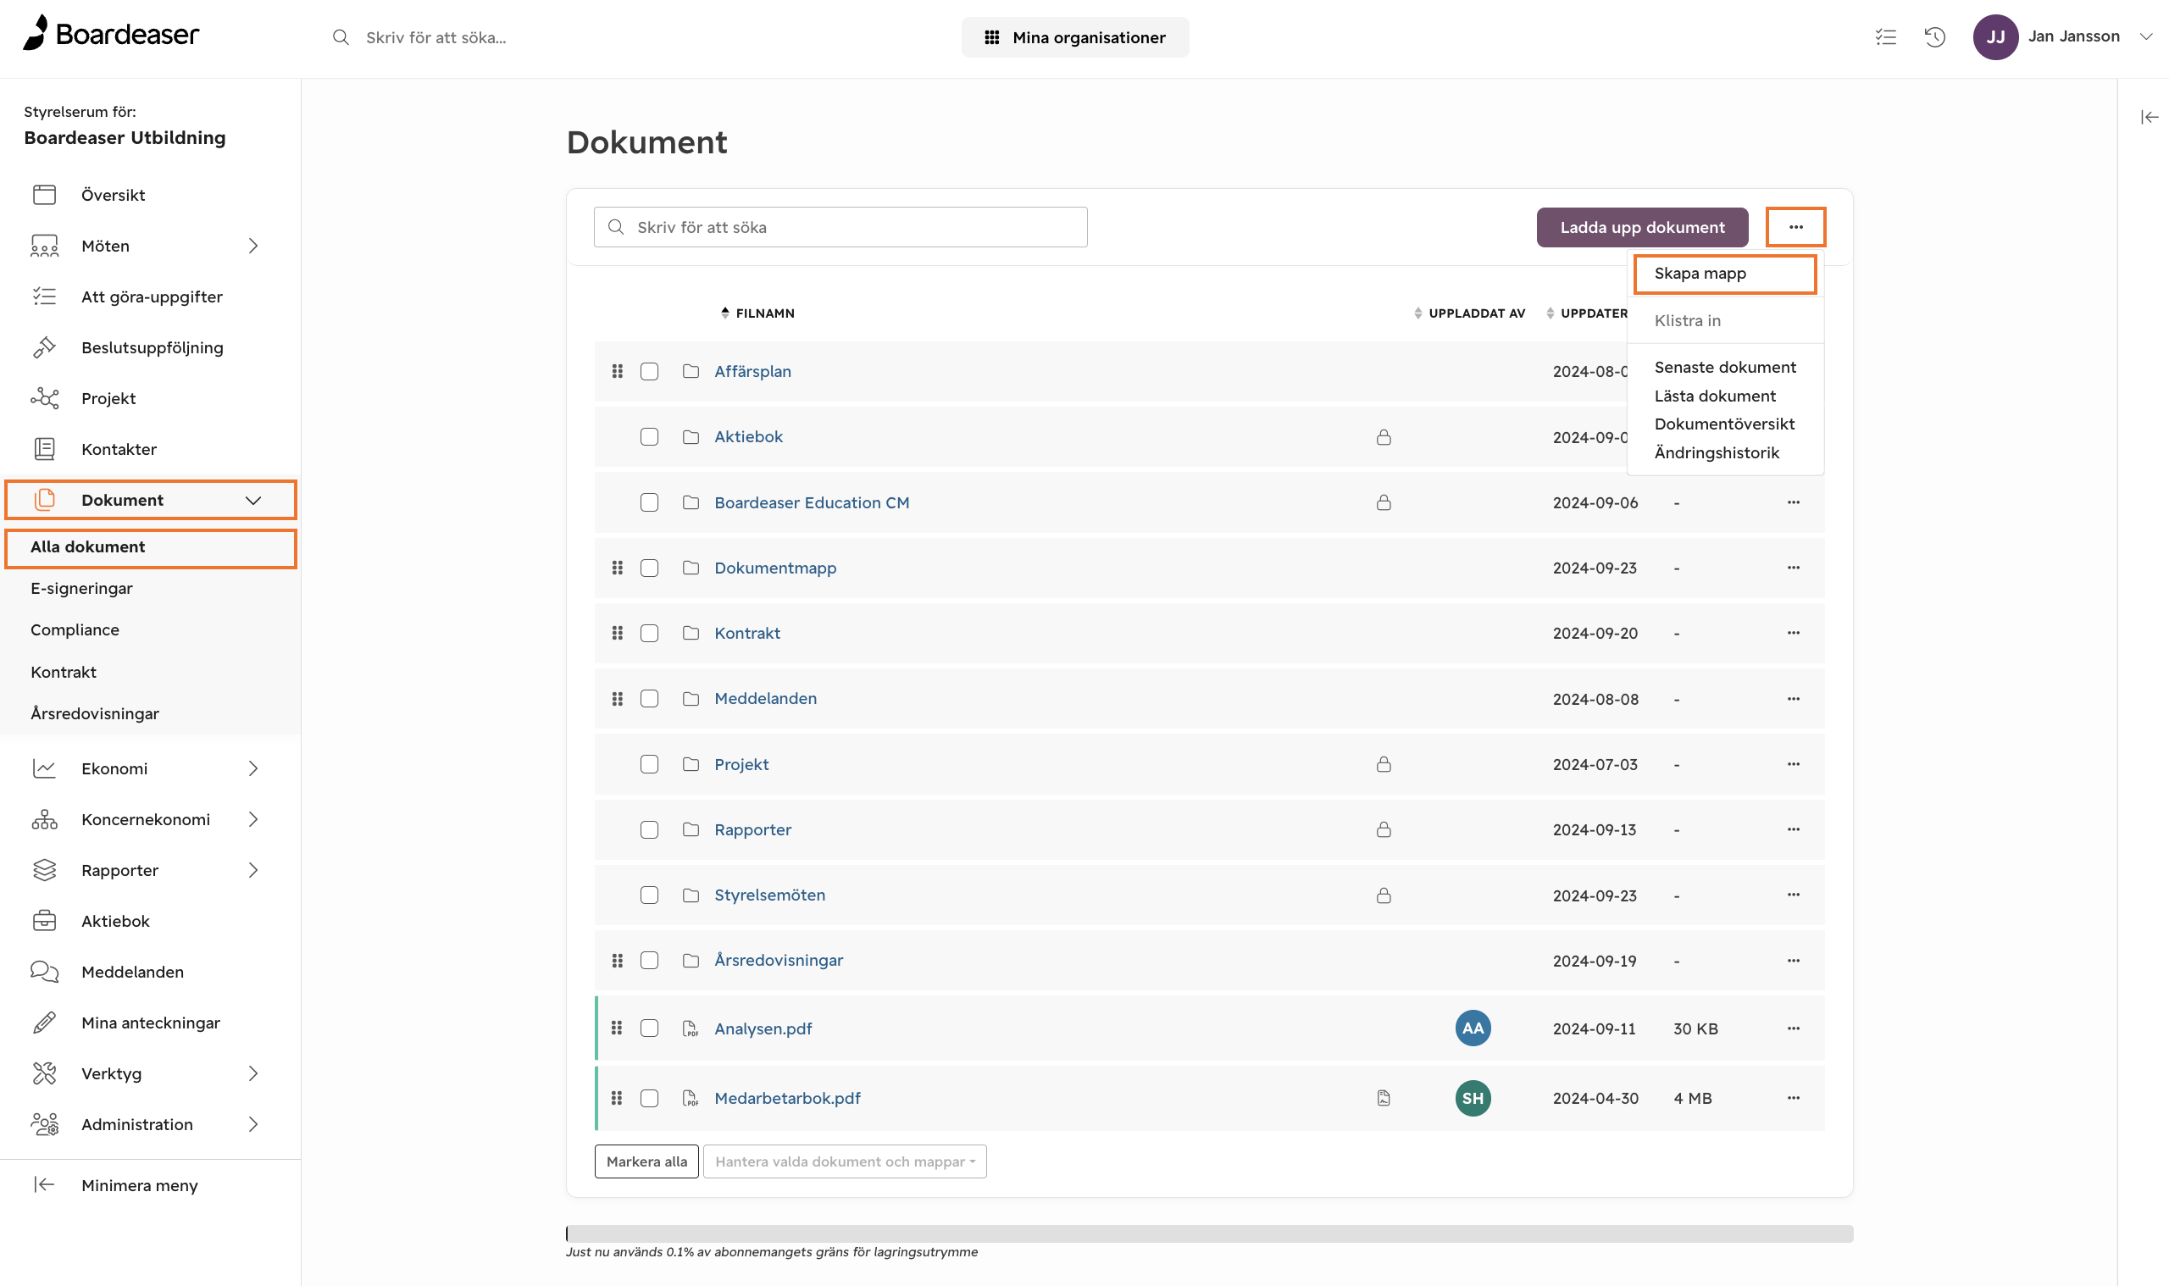Check the Årsredovisningar folder checkbox
The image size is (2169, 1286).
coord(649,960)
